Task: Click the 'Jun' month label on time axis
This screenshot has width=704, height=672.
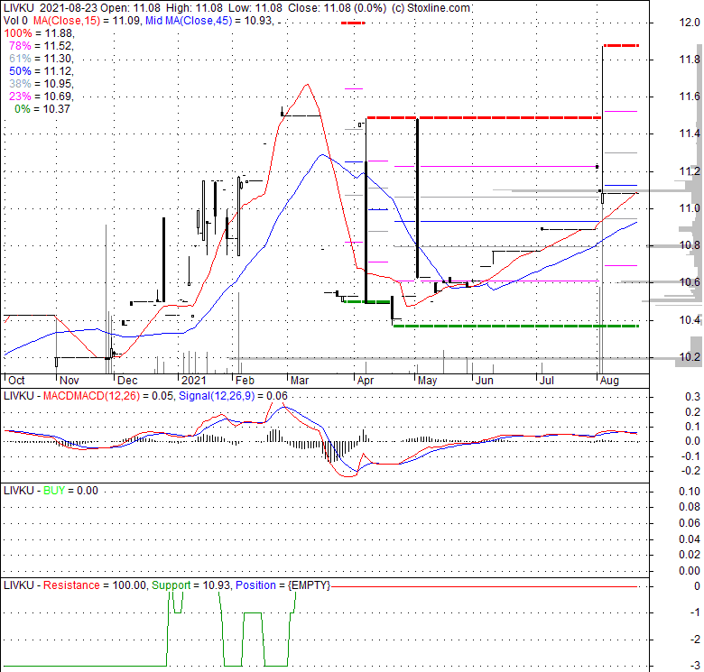Action: tap(485, 381)
